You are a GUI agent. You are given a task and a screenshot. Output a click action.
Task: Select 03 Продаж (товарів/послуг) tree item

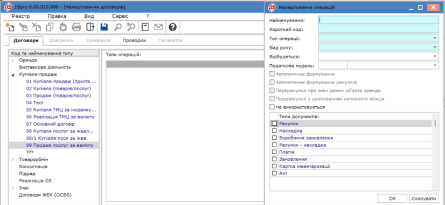pyautogui.click(x=59, y=95)
